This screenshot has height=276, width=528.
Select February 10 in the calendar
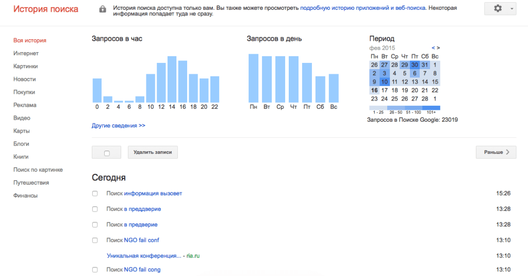click(384, 82)
